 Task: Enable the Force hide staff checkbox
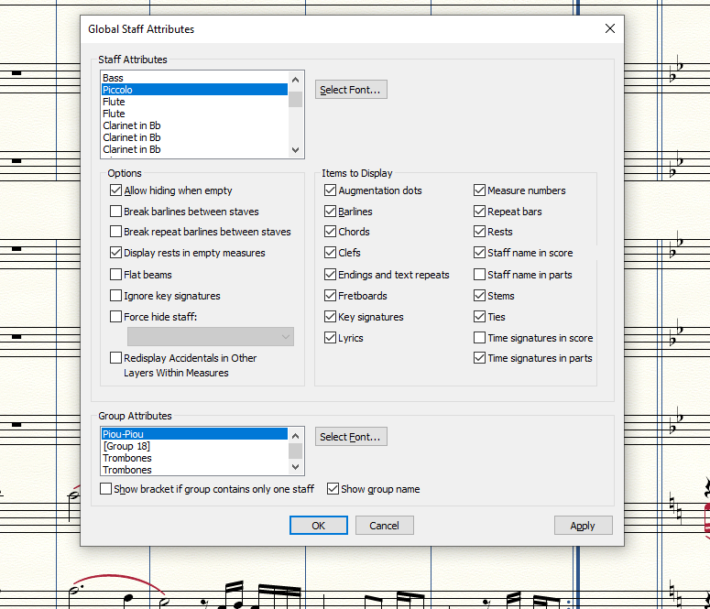116,317
